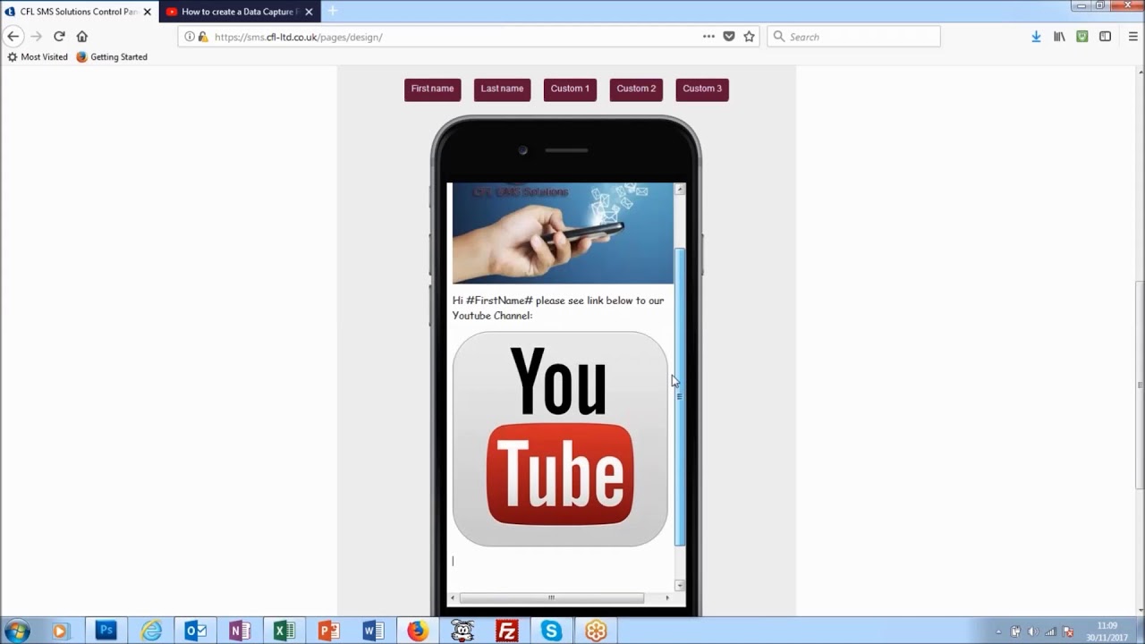Screen dimensions: 1145x644
Task: Click preview scrollbar down arrow
Action: (680, 585)
